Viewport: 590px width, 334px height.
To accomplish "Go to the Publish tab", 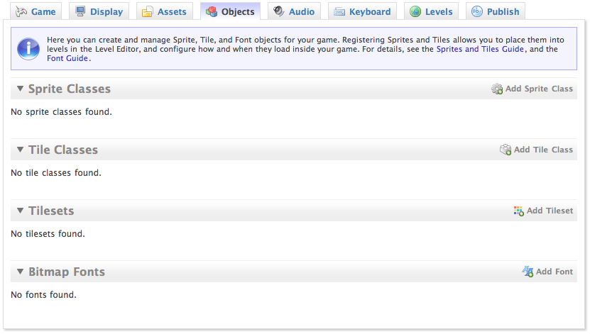I will 496,11.
